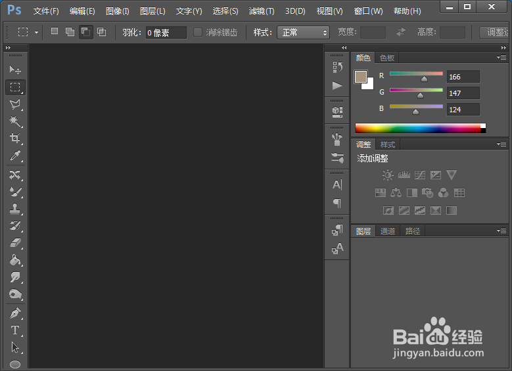Viewport: 512px width, 371px height.
Task: Select the Sponge tool
Action: click(15, 294)
